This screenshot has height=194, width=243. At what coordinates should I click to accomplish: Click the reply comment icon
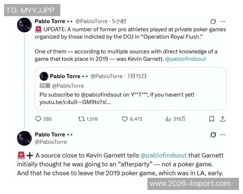(x=38, y=119)
